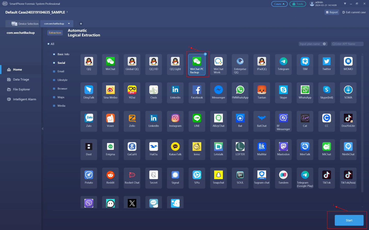Image resolution: width=369 pixels, height=230 pixels.
Task: Select the Instagram app
Action: coord(175,121)
